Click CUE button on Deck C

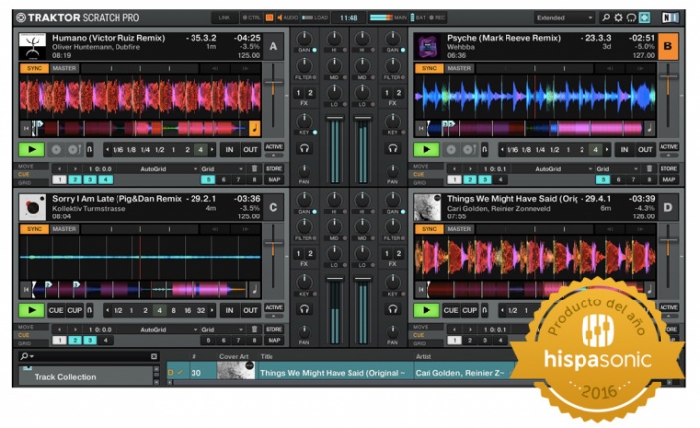(56, 310)
